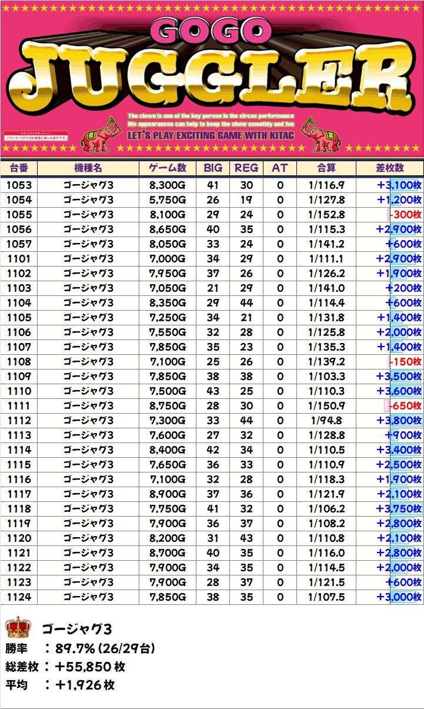Click the REG column header
The height and width of the screenshot is (709, 424).
pyautogui.click(x=246, y=168)
